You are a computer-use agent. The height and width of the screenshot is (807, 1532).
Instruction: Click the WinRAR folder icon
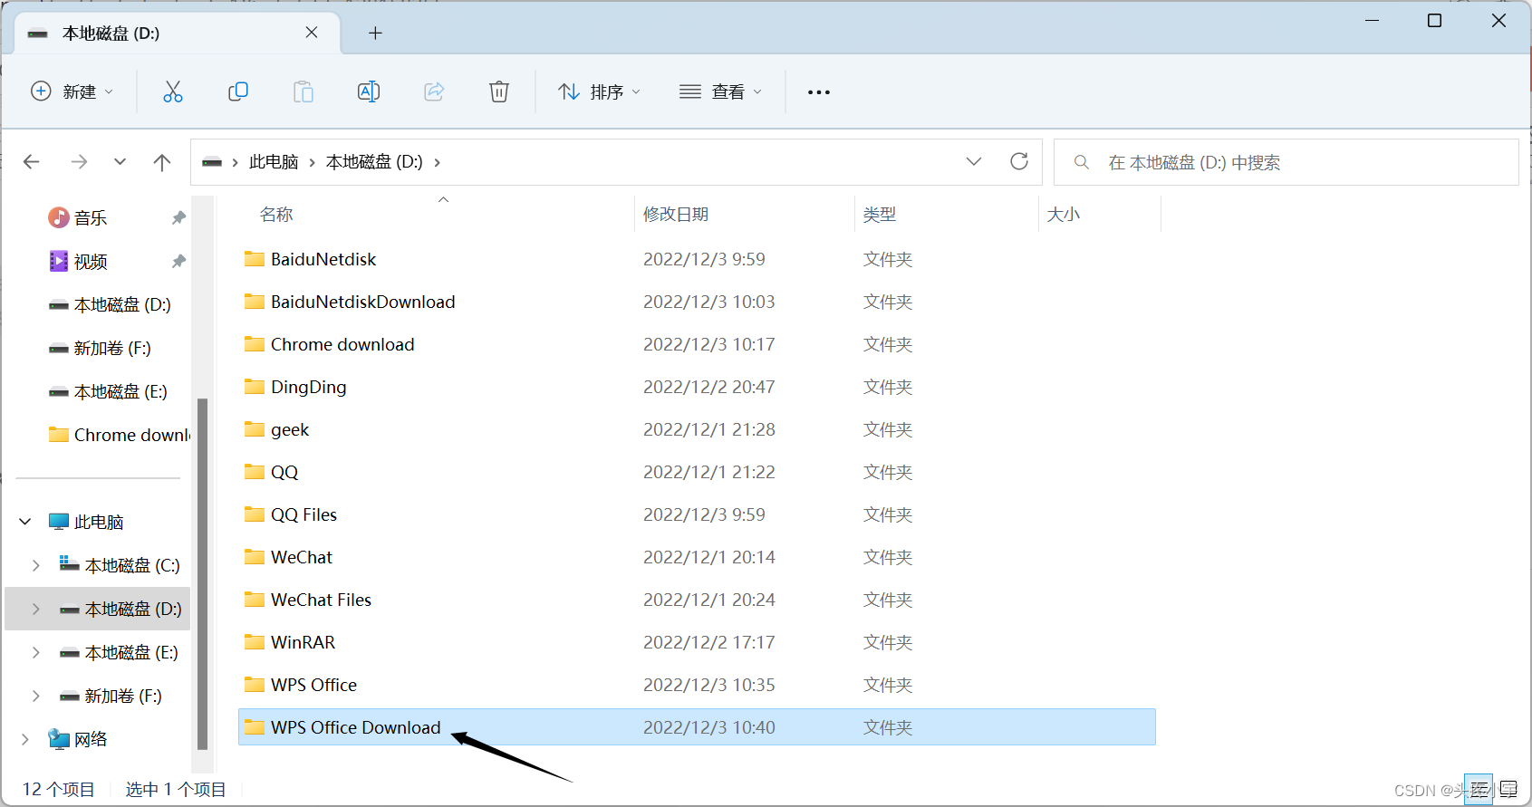(255, 642)
